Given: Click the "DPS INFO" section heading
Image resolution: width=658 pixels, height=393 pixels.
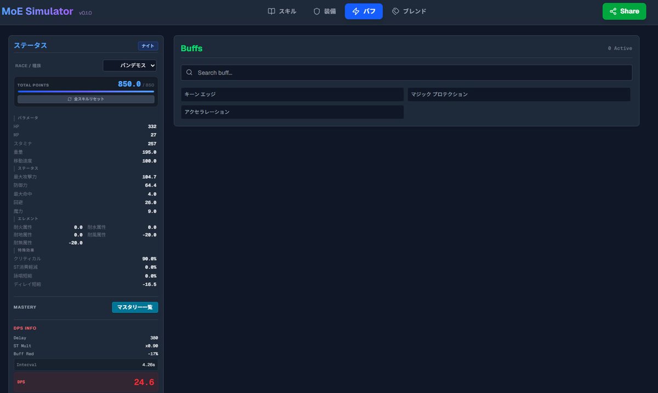Looking at the screenshot, I should point(25,328).
